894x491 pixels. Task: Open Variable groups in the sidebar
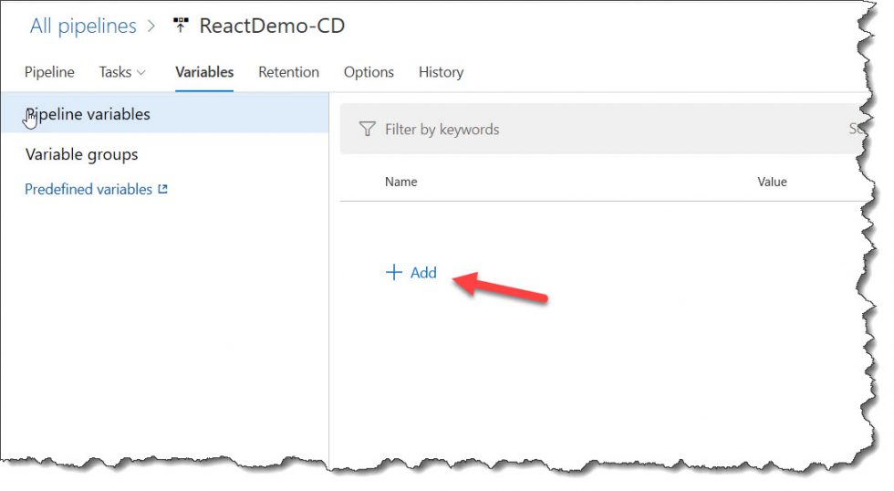[x=82, y=154]
